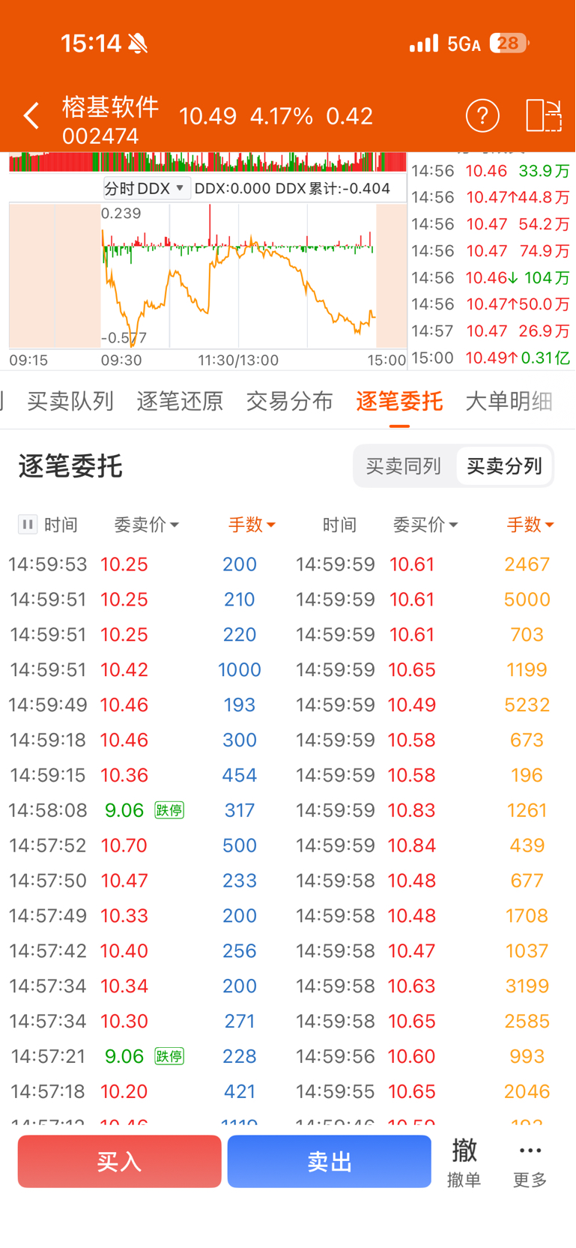Tap the sell order at 14:59:53

tap(144, 564)
